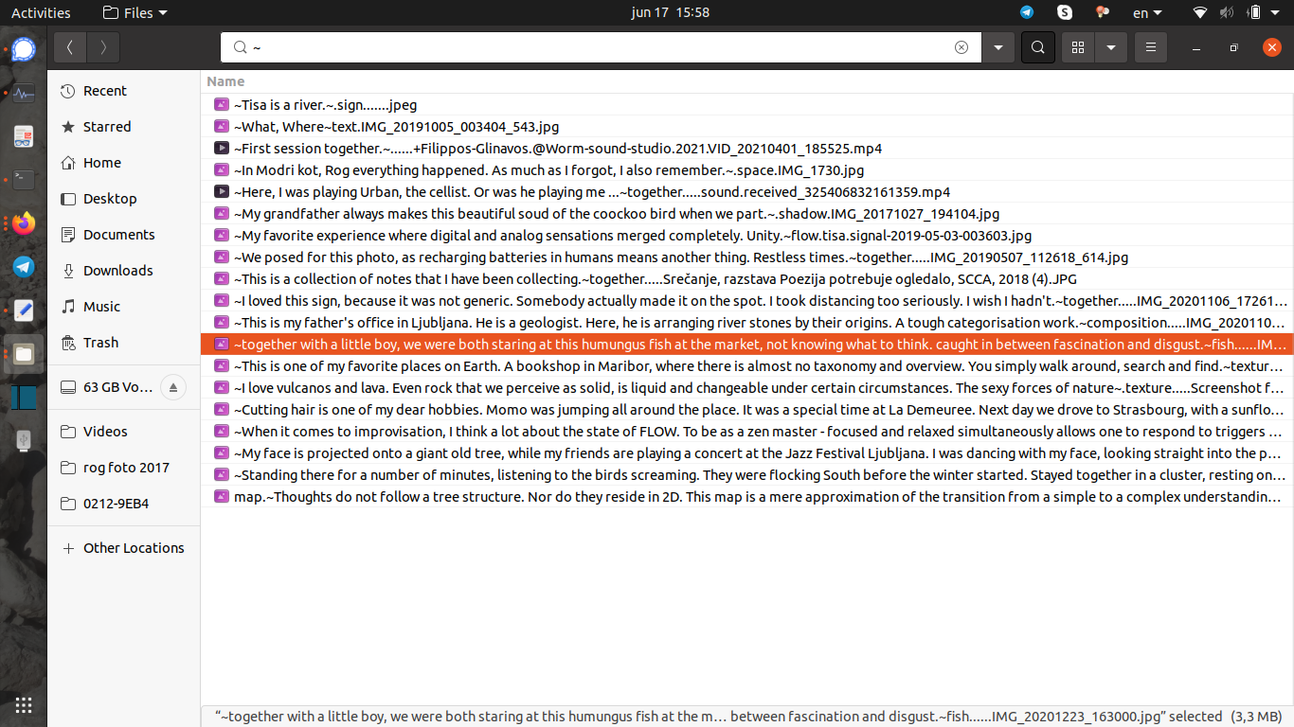Click the video icon of 'First session together'
Image resolution: width=1294 pixels, height=727 pixels.
point(221,149)
